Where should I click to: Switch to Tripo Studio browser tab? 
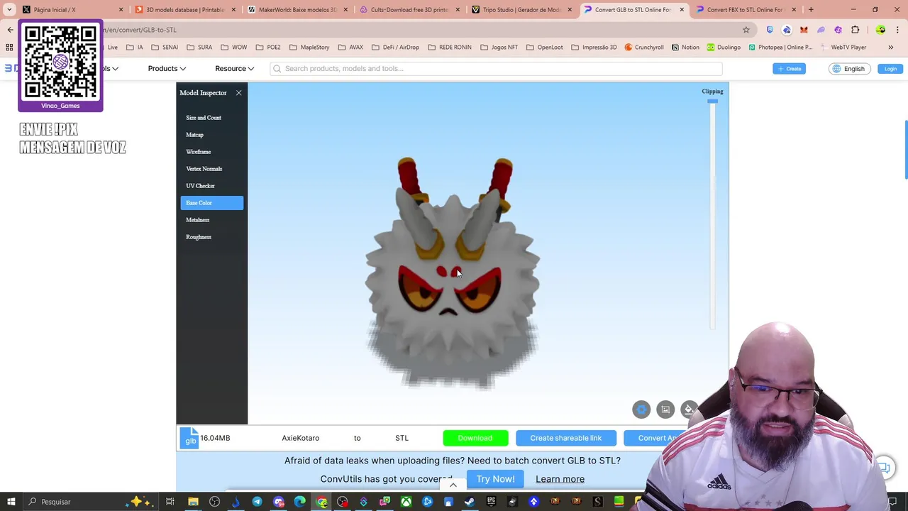coord(521,10)
